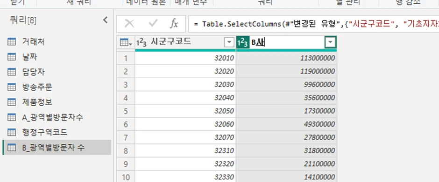The image size is (439, 182).
Task: Click the fx formula function icon
Action: pos(174,24)
